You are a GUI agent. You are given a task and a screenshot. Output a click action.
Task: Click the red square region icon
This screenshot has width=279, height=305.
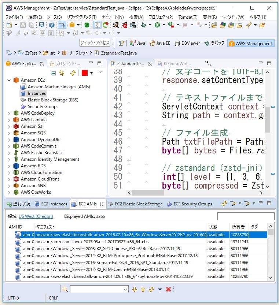click(85, 73)
